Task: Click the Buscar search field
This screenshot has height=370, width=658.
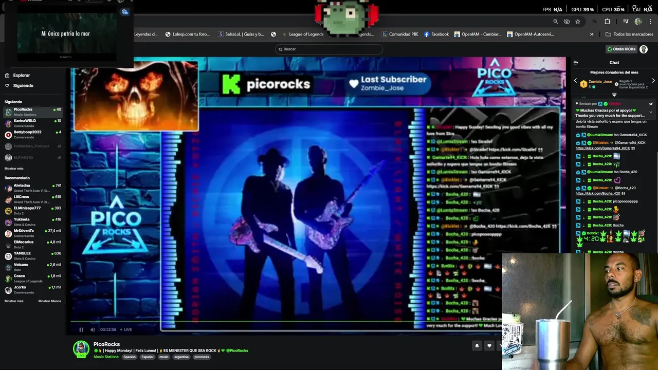Action: [329, 49]
